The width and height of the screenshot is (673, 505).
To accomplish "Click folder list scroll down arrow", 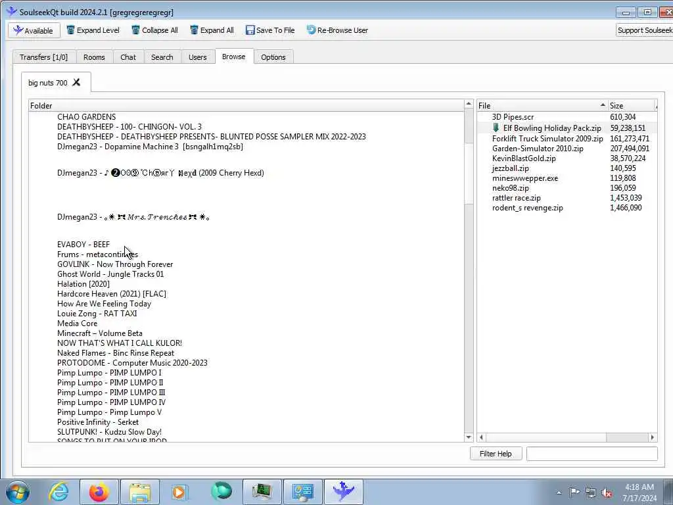I will 469,437.
